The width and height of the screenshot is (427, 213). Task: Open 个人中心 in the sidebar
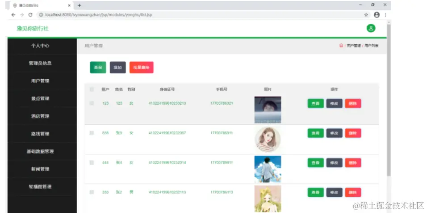pos(40,46)
